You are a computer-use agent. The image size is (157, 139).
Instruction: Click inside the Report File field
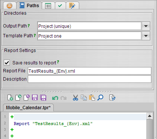pos(89,71)
